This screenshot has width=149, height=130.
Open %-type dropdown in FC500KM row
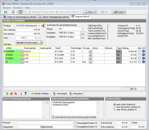tap(90, 51)
